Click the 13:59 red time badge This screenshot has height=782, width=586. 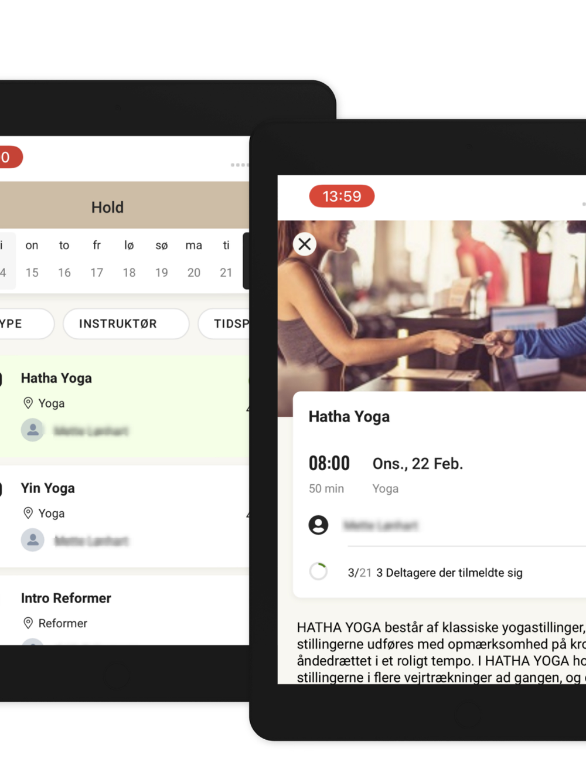(342, 196)
